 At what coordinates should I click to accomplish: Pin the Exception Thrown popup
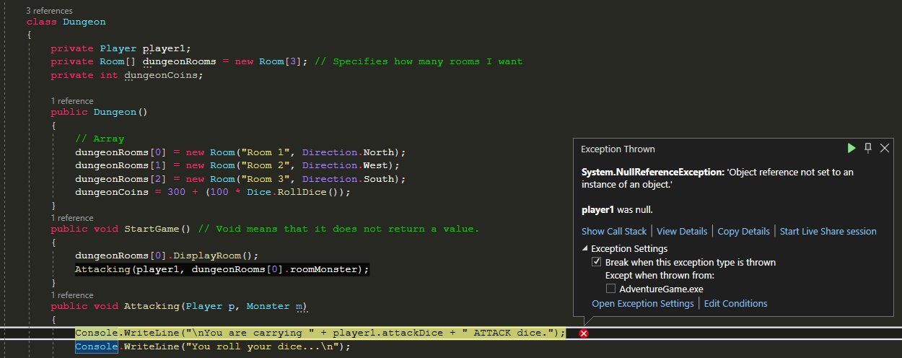[x=868, y=148]
